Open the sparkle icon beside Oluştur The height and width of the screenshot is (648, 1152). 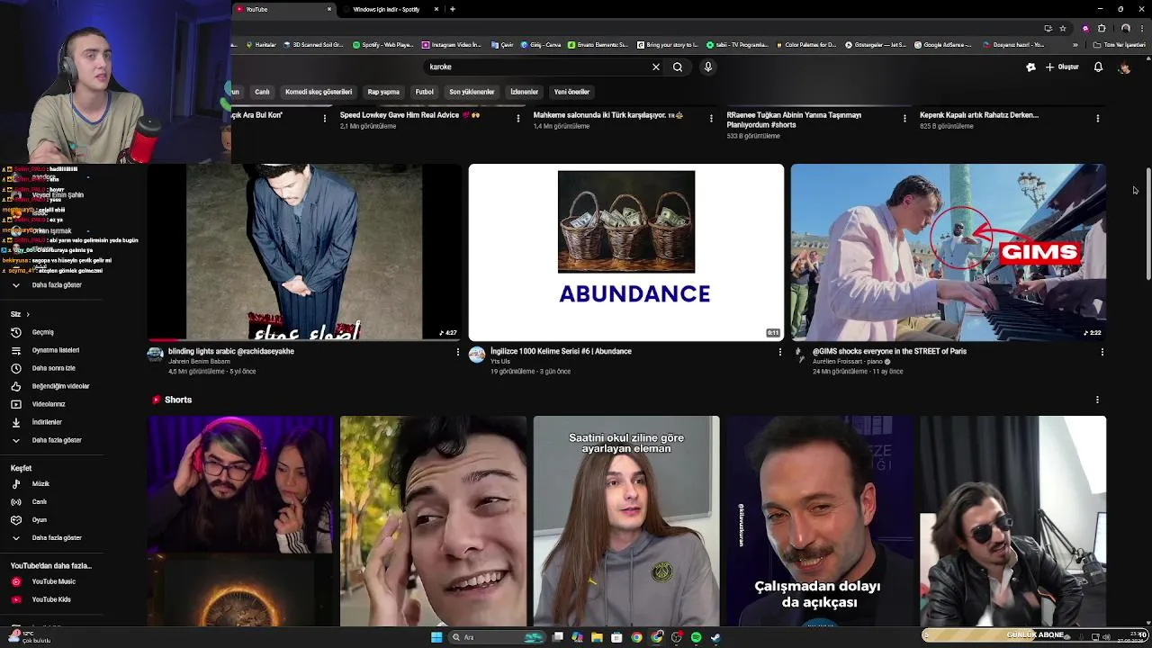1030,67
